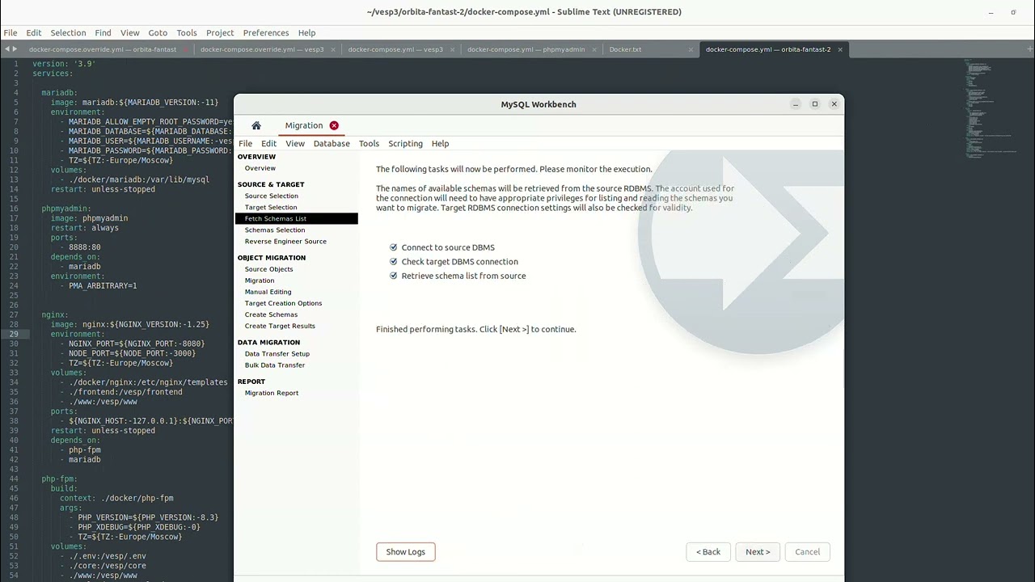This screenshot has height=582, width=1035.
Task: Switch to Docker.txt tab in Sublime
Action: click(625, 49)
